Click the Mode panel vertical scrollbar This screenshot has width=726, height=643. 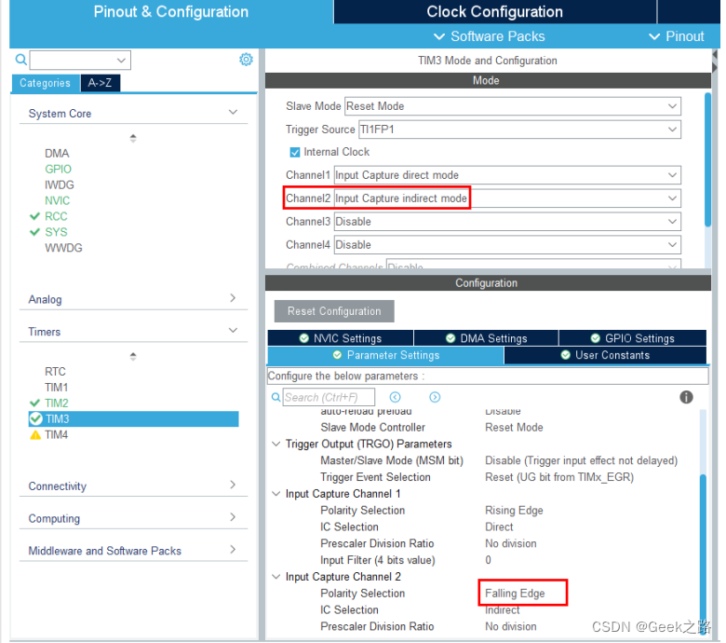tap(707, 160)
